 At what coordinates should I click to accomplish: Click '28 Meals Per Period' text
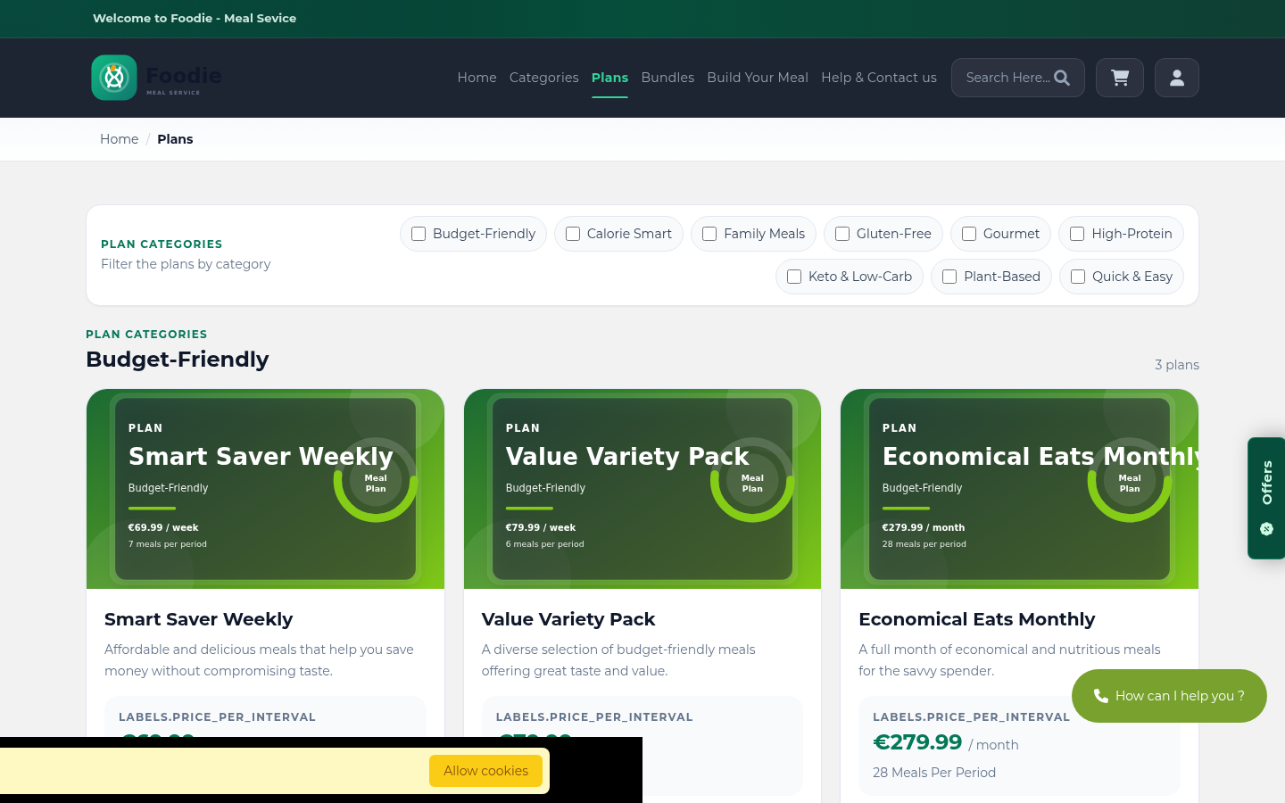pyautogui.click(x=934, y=773)
